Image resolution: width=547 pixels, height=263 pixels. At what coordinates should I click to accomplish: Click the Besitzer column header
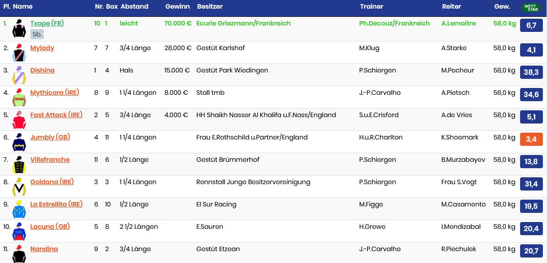pyautogui.click(x=209, y=7)
